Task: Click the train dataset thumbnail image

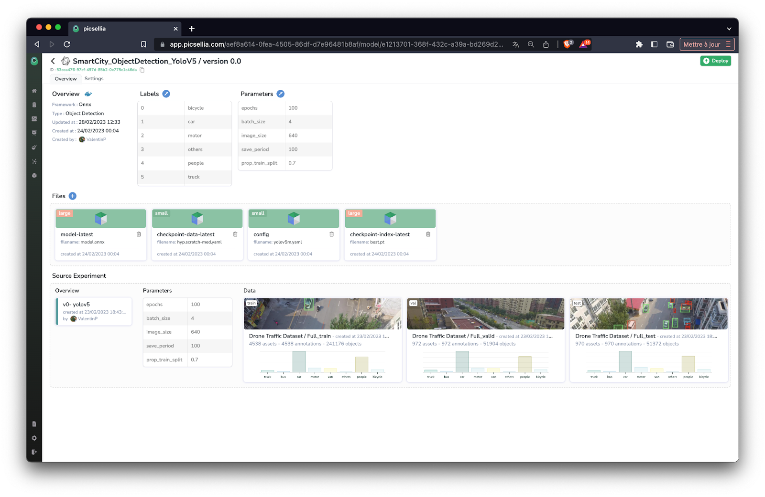Action: tap(323, 314)
